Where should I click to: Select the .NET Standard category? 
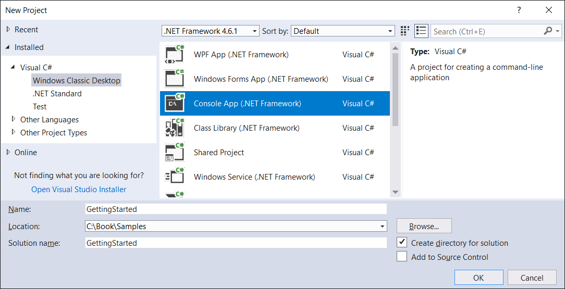coord(57,94)
